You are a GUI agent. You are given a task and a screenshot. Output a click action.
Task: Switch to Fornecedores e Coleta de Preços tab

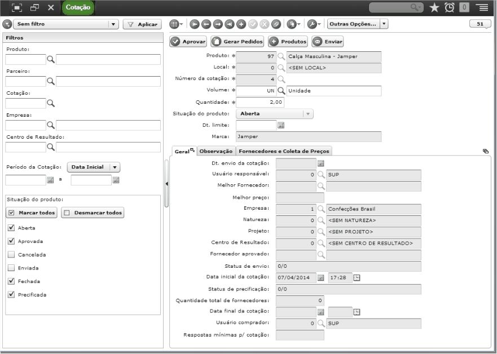pos(284,152)
